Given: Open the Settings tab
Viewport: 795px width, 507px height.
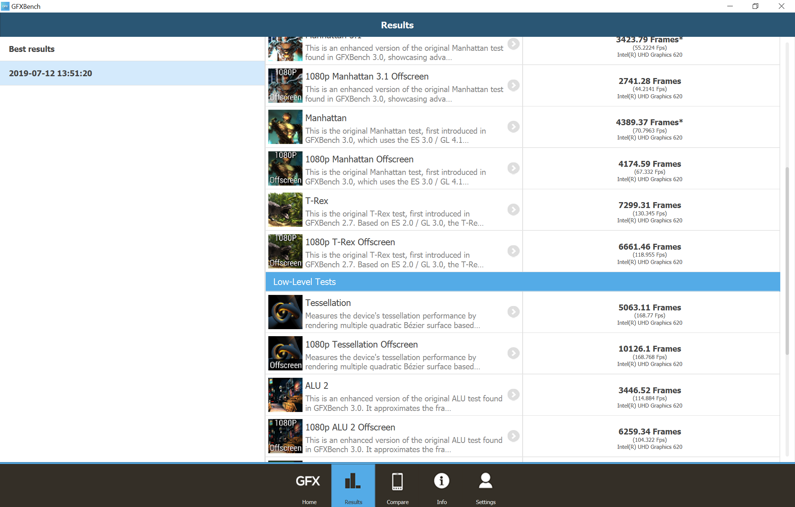Looking at the screenshot, I should (486, 486).
